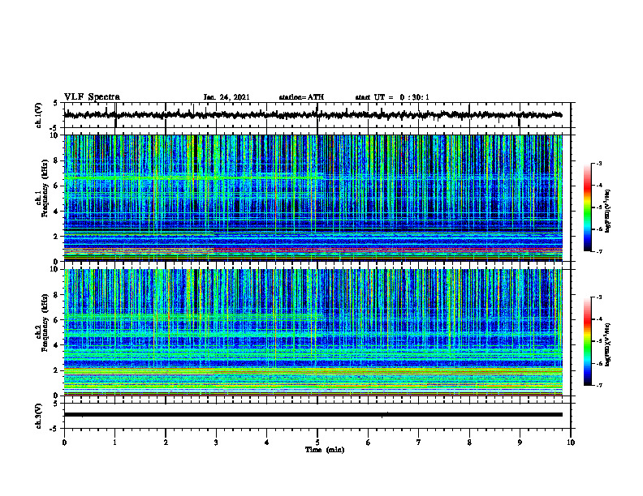The width and height of the screenshot is (643, 496).
Task: Click the "Time (min)" x-axis label
Action: [x=325, y=450]
